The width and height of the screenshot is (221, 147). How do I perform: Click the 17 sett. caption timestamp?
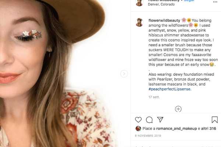click(x=153, y=97)
